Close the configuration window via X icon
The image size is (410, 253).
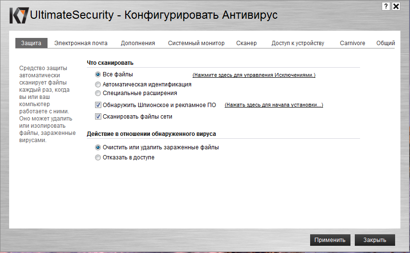point(396,6)
